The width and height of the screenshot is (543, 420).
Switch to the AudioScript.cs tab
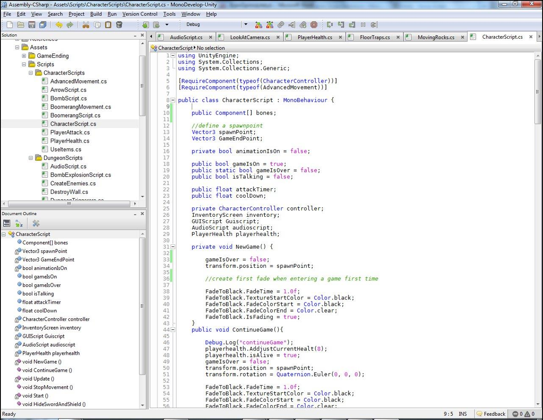[x=186, y=37]
